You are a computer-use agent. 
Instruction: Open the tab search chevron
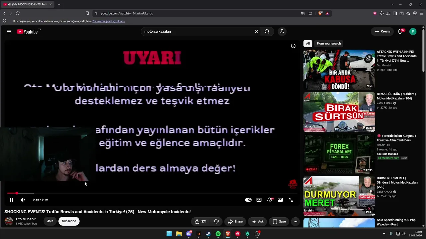(392, 4)
